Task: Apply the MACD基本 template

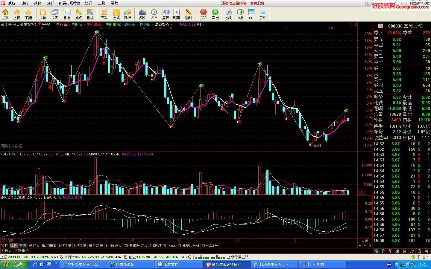Action: click(x=49, y=246)
